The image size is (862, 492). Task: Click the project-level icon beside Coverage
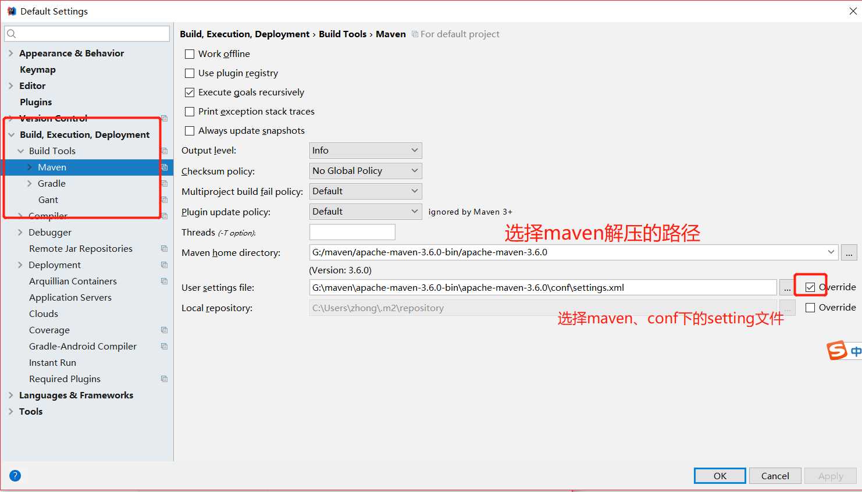(165, 330)
